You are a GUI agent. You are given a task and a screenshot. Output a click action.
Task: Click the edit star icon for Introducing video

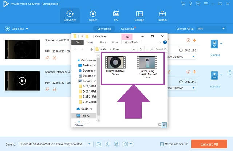pos(47,89)
